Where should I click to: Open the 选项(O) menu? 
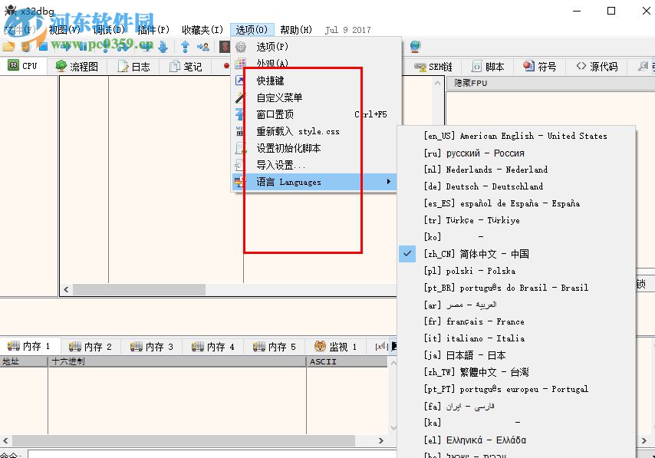[252, 30]
